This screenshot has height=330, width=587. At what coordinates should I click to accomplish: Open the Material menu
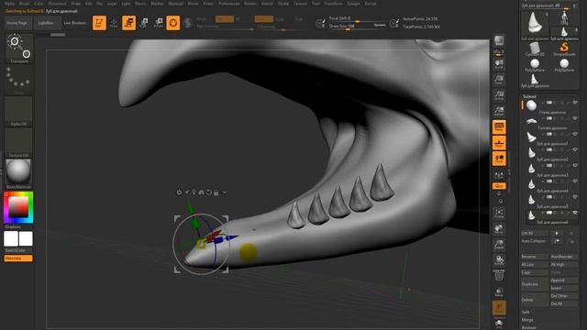[175, 4]
